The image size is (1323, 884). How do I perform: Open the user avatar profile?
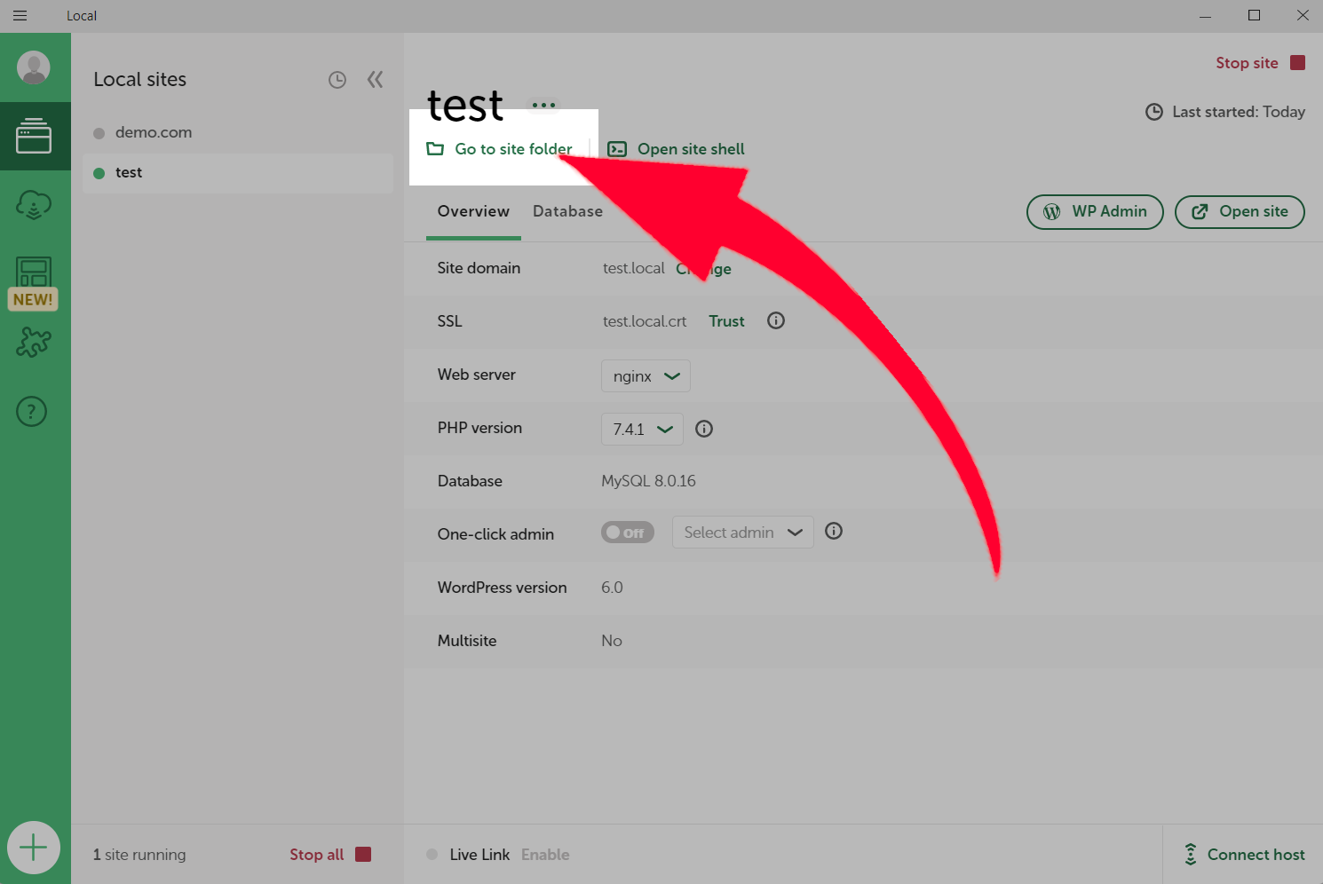click(x=34, y=67)
